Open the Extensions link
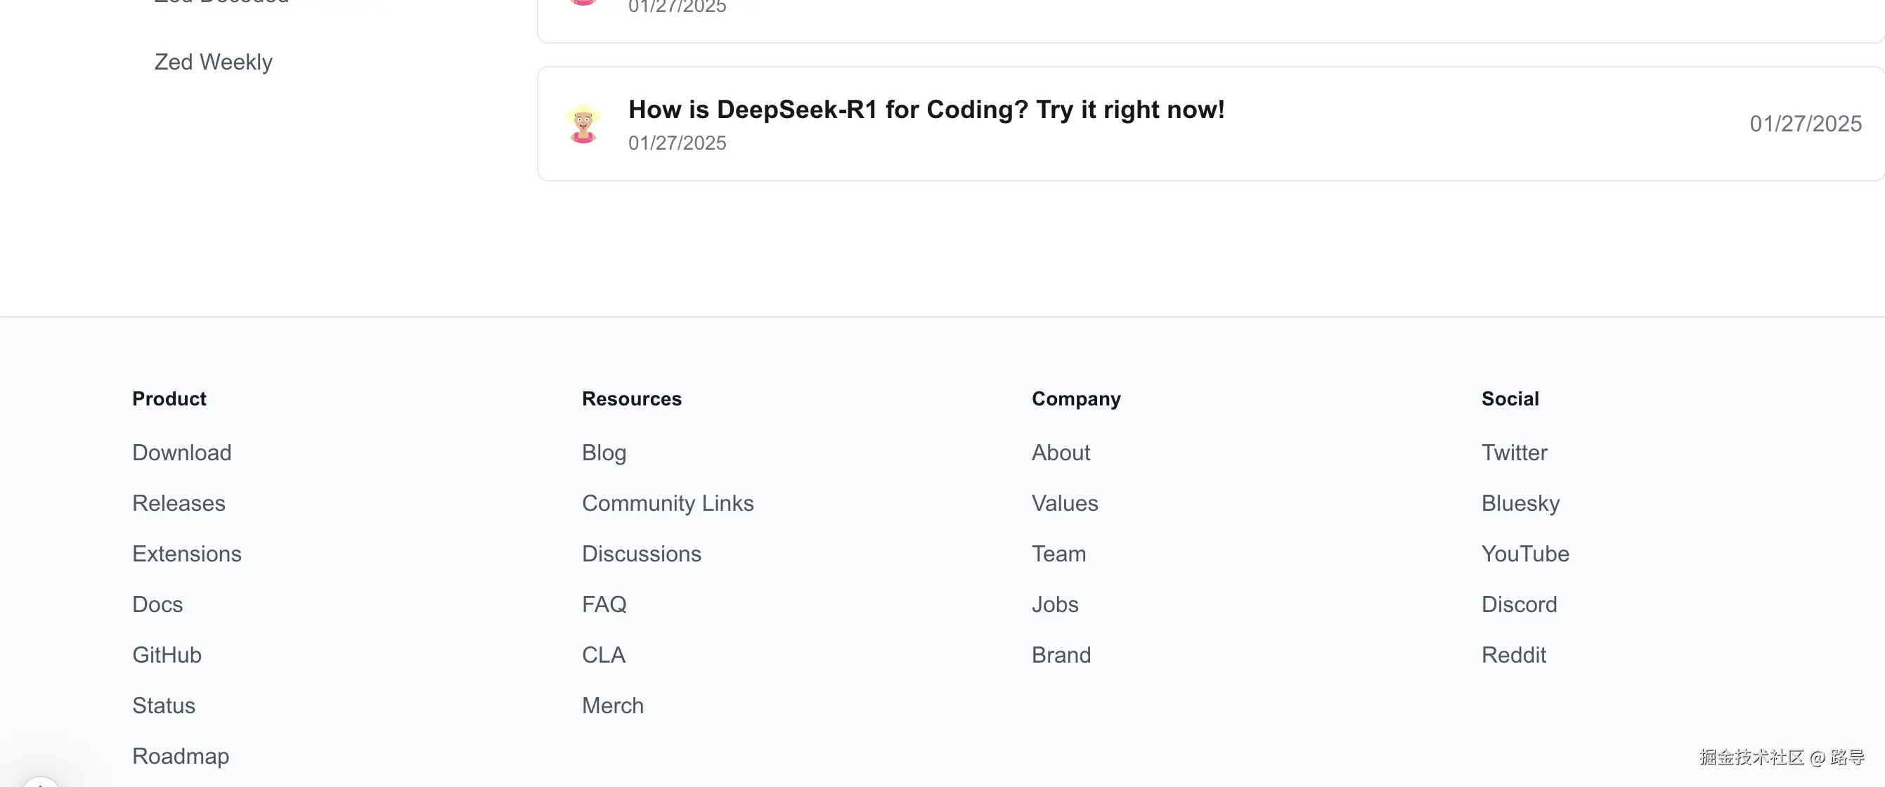Screen dimensions: 1885x787 (186, 554)
